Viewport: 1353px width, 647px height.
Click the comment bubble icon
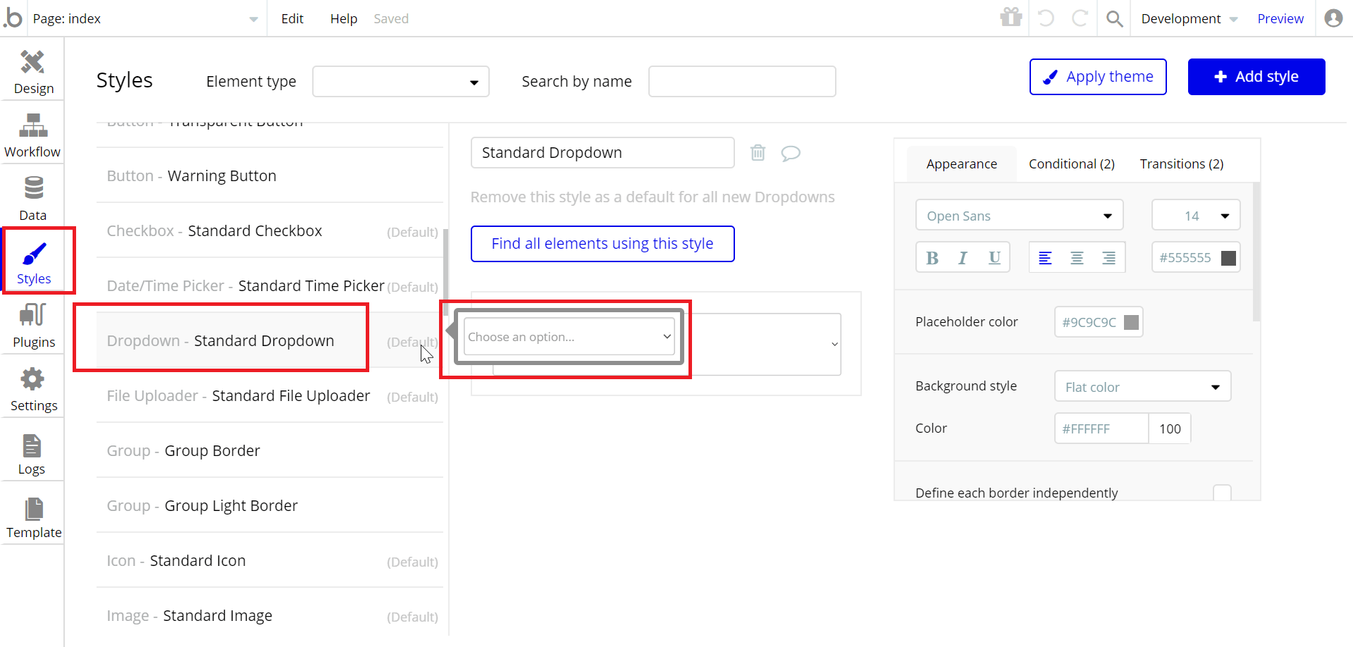coord(791,153)
